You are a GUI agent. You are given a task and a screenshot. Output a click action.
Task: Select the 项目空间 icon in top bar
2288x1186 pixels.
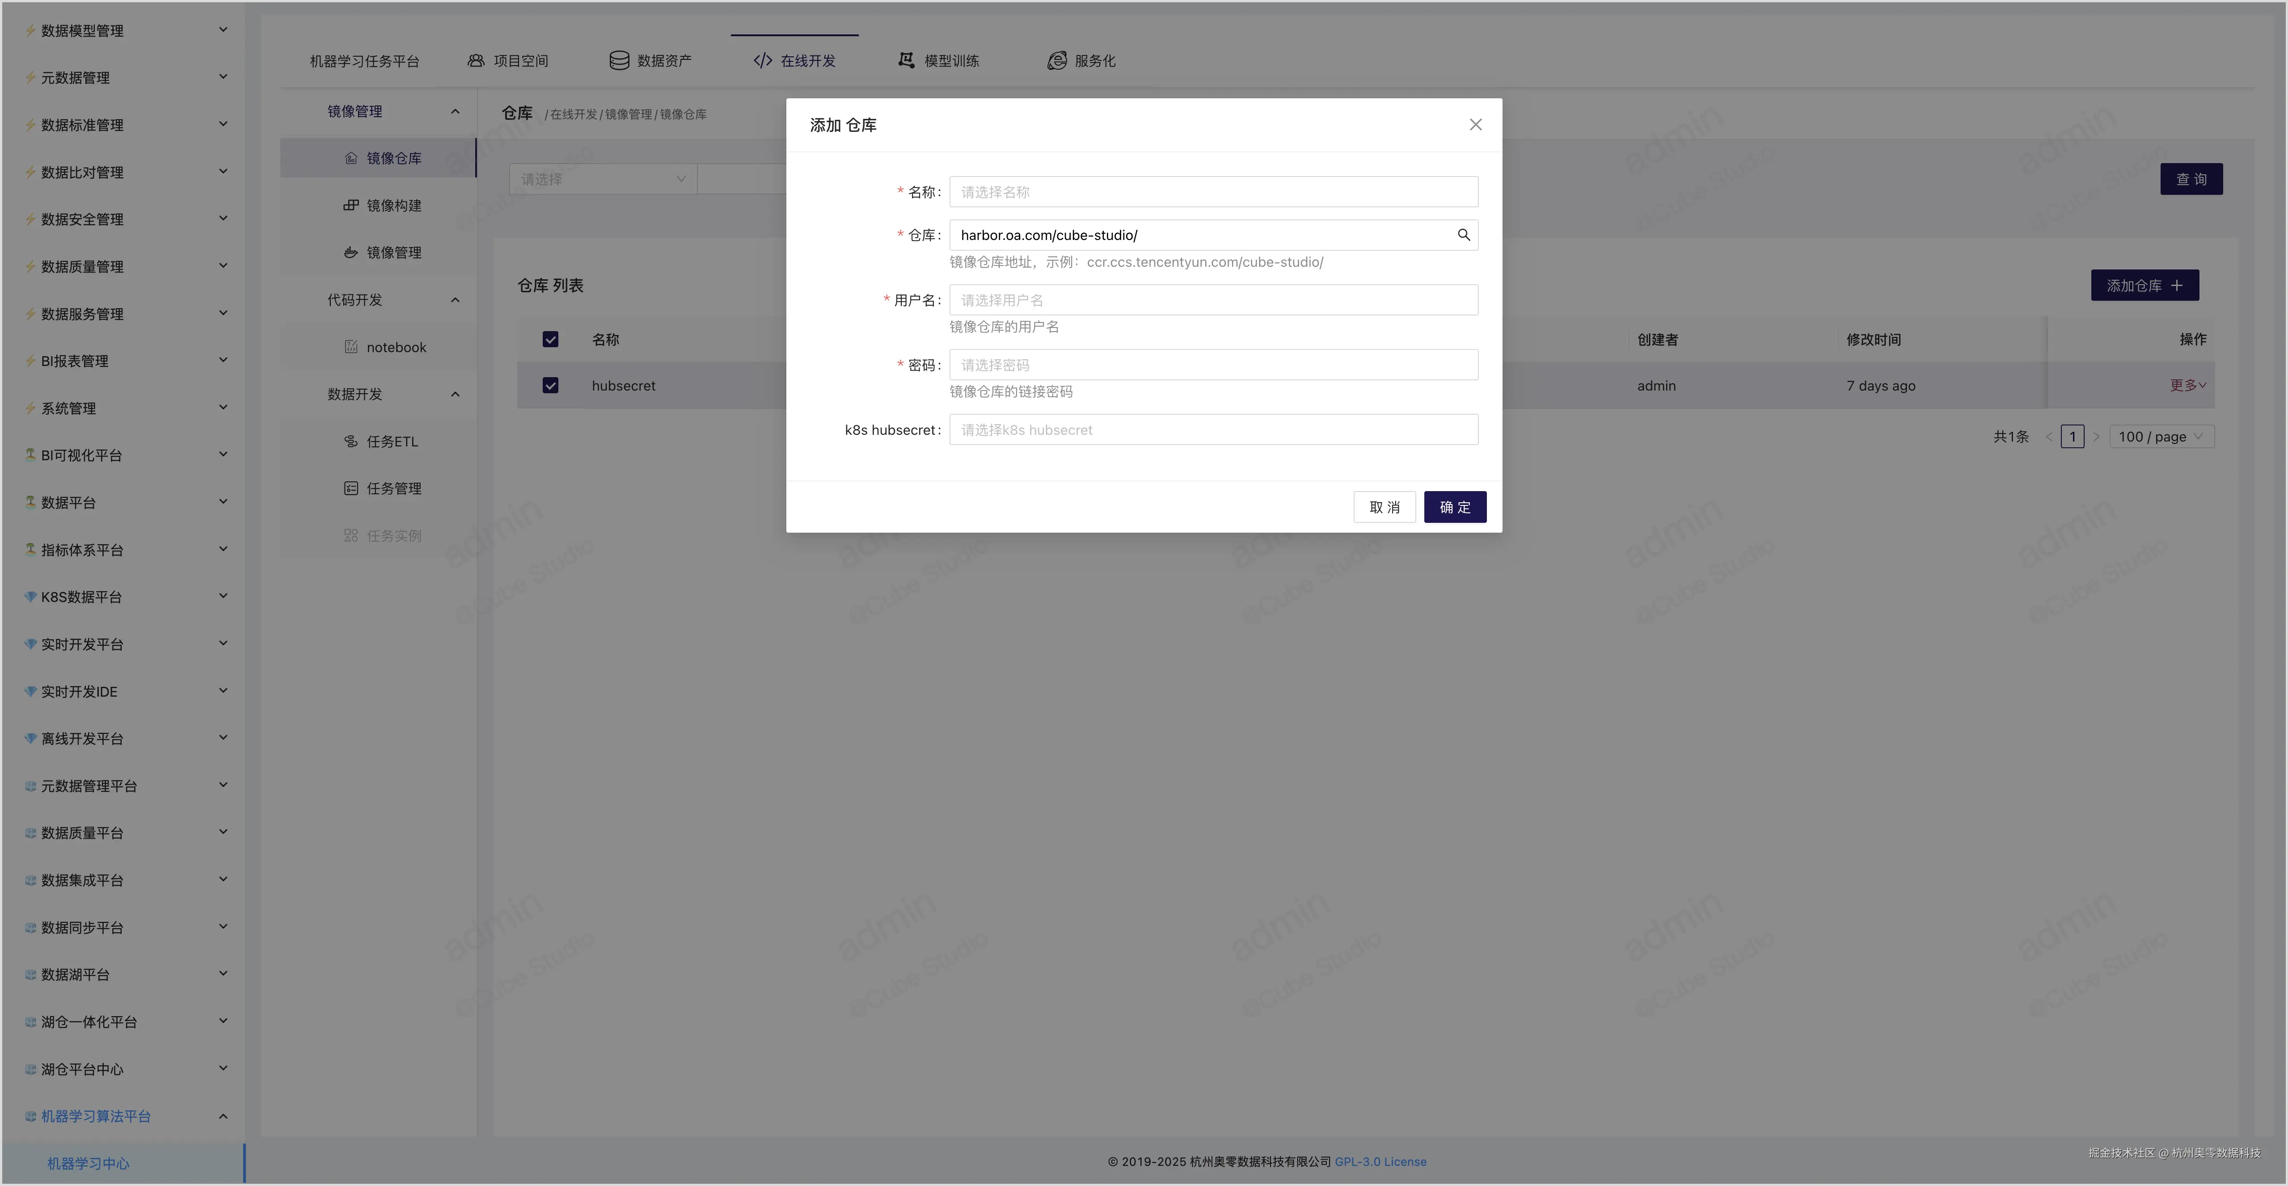click(476, 59)
